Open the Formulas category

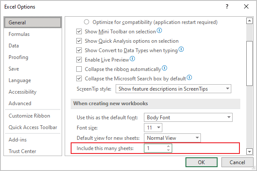tap(33, 34)
